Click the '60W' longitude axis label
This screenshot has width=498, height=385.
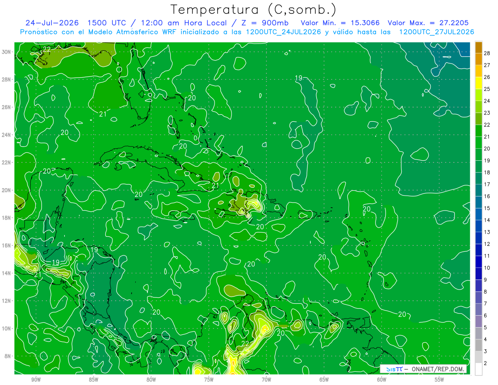point(382,380)
